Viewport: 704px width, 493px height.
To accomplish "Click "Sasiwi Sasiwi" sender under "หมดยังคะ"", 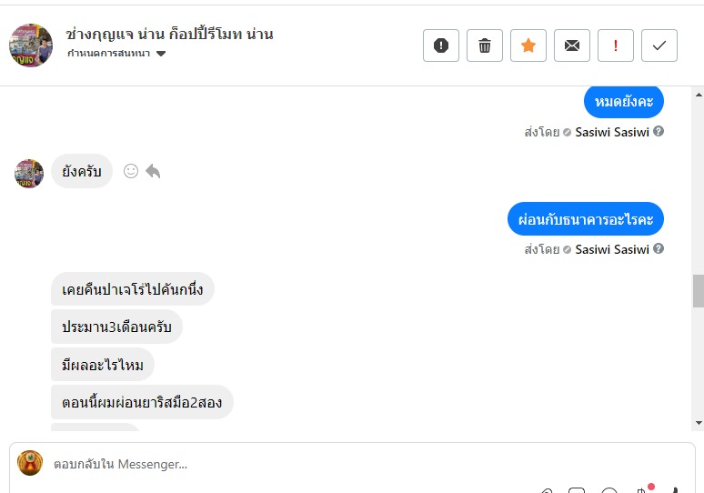I will (x=612, y=132).
